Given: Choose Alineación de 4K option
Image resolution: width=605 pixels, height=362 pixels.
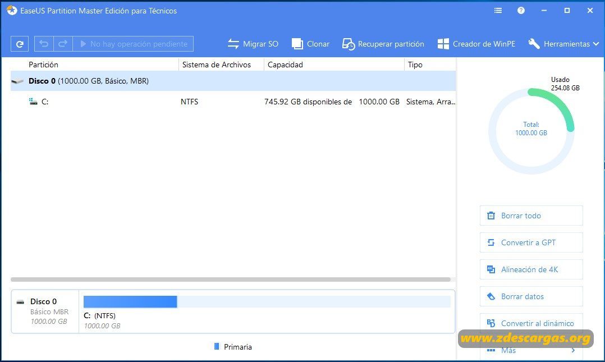Looking at the screenshot, I should pos(531,270).
